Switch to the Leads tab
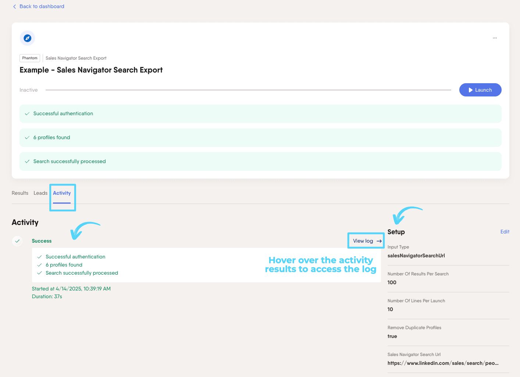This screenshot has width=520, height=377. 40,193
